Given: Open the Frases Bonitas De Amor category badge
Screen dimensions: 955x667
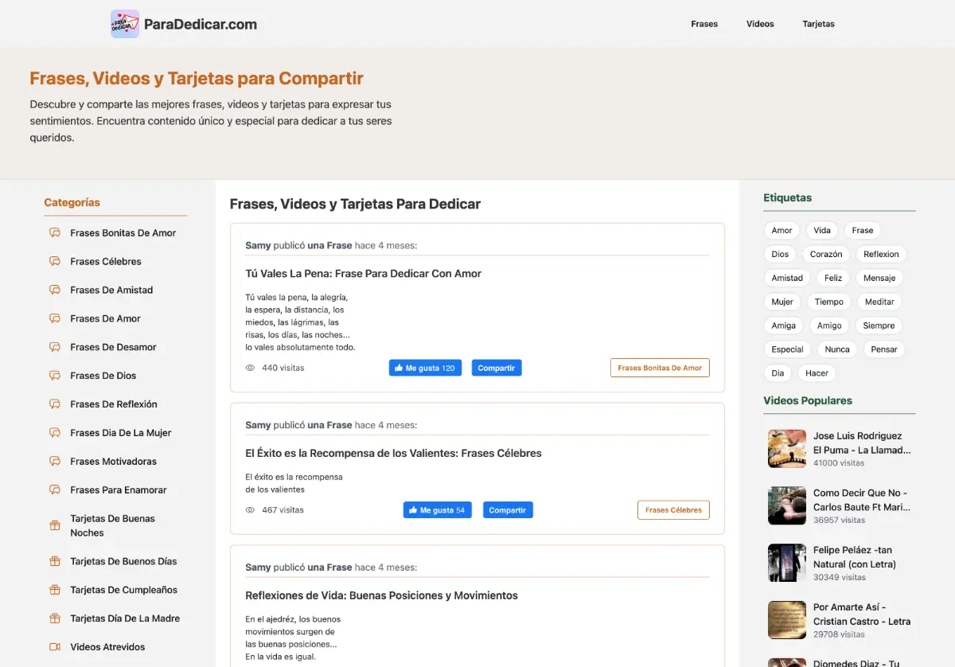Looking at the screenshot, I should [x=660, y=369].
